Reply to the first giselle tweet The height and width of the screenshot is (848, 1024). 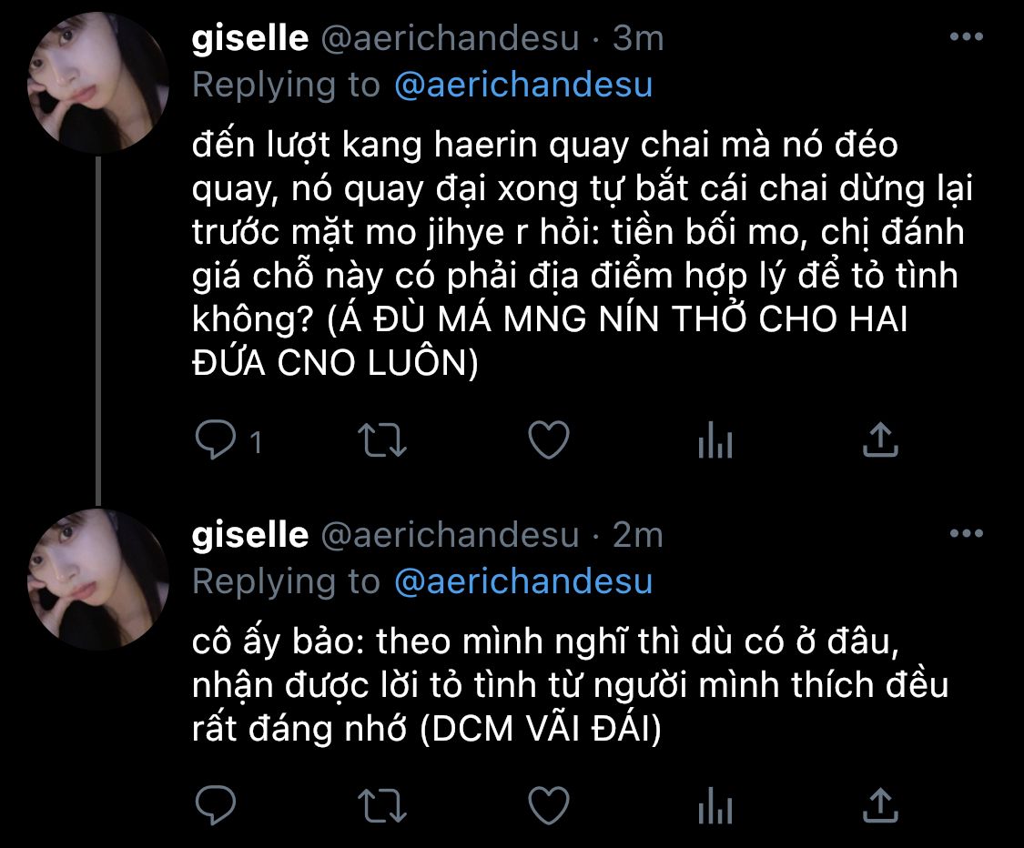point(216,440)
